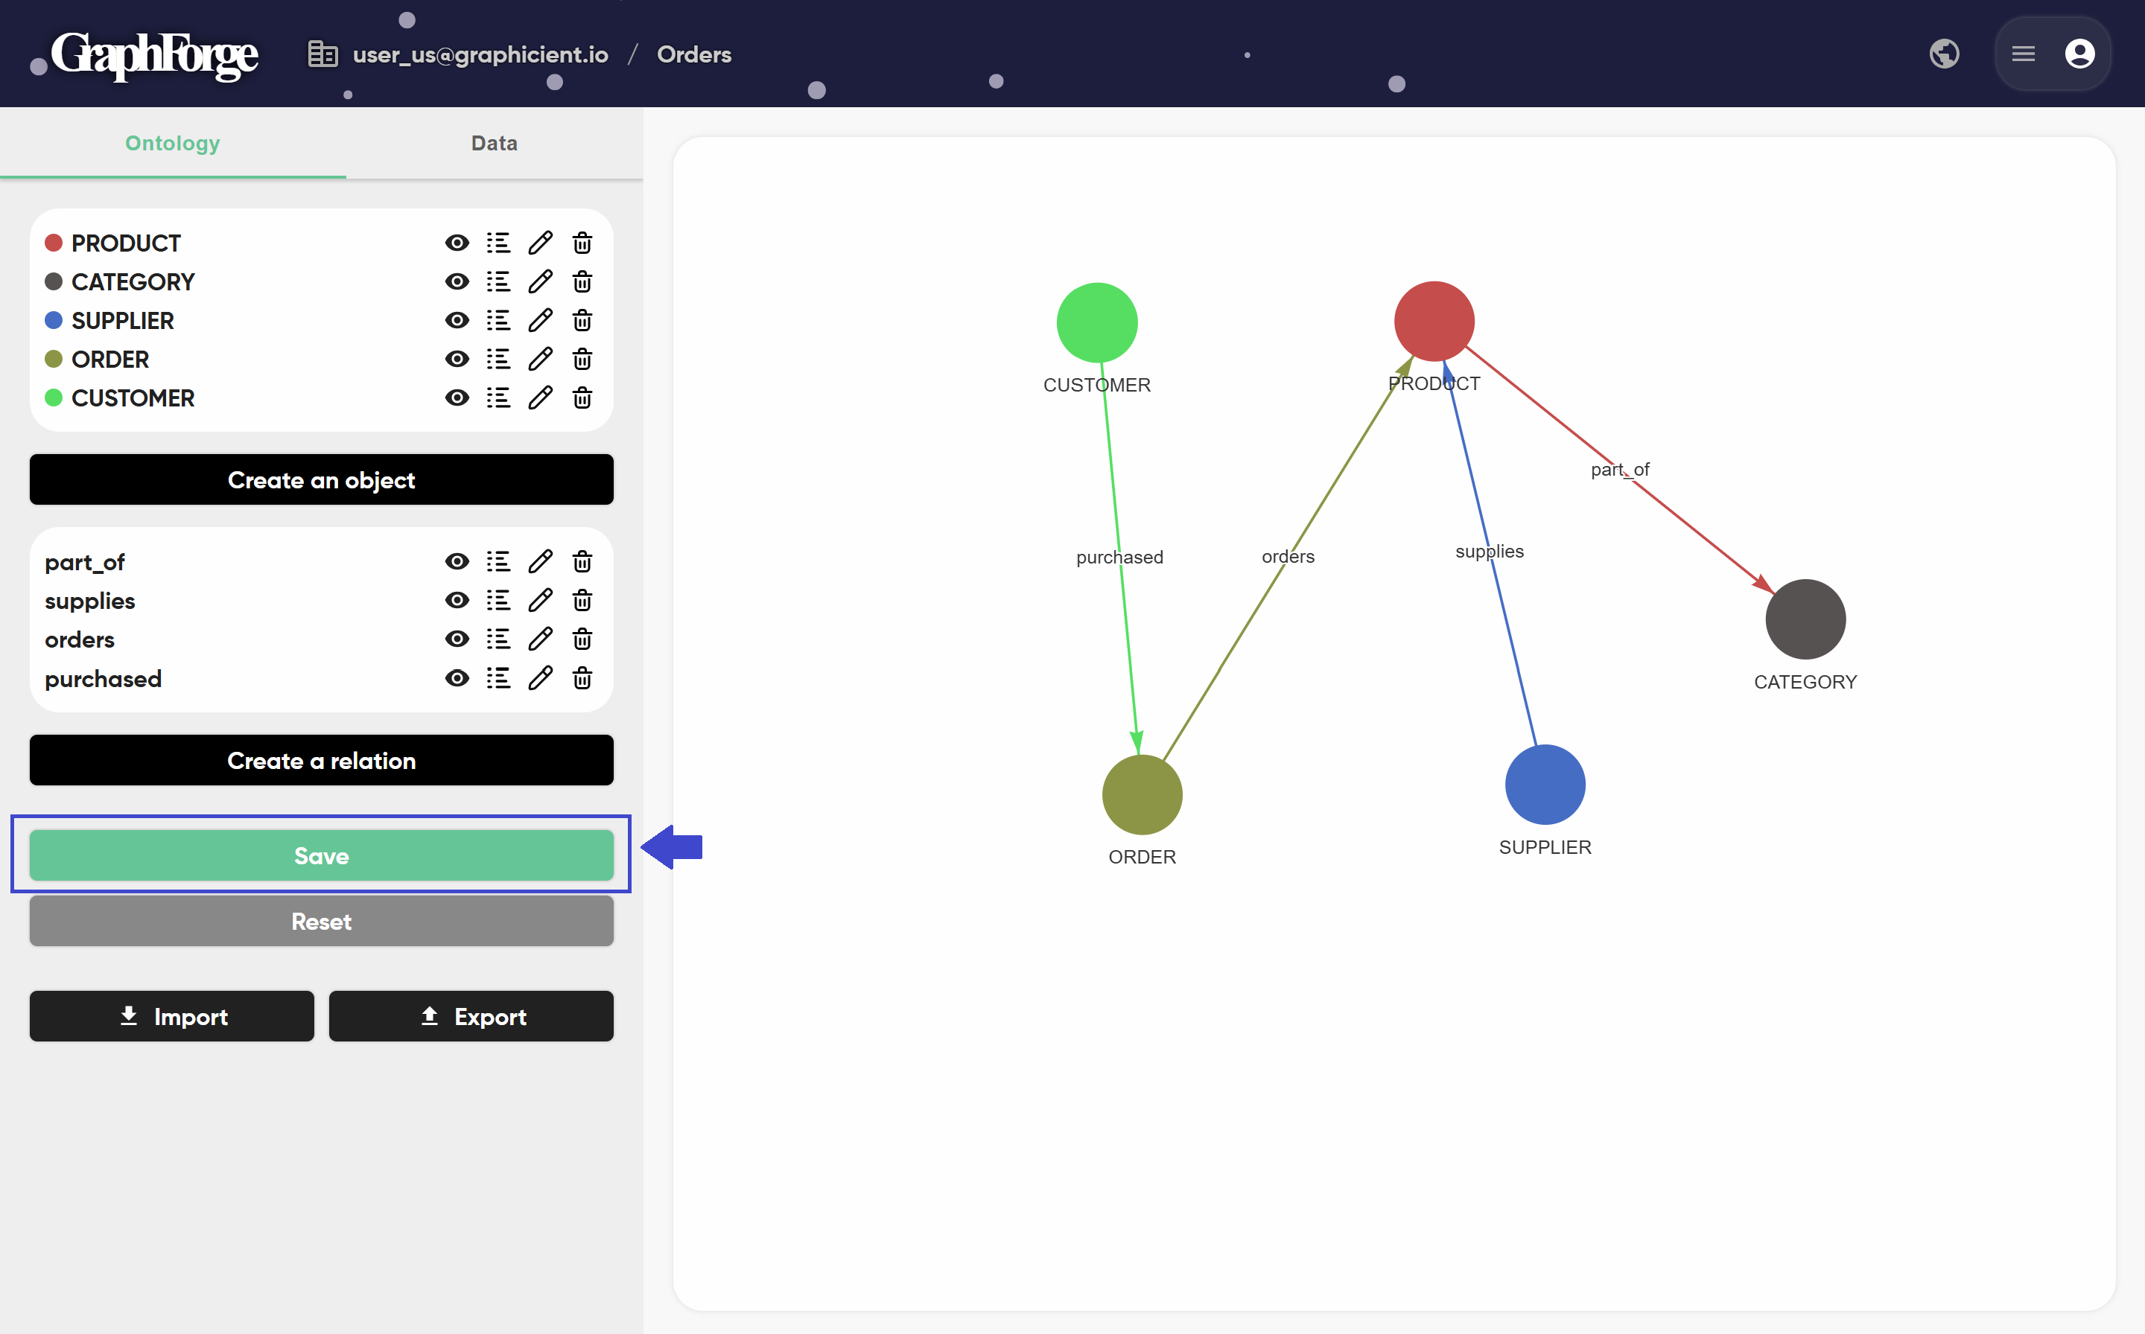This screenshot has height=1334, width=2145.
Task: Select the globe icon in the top bar
Action: click(1945, 53)
